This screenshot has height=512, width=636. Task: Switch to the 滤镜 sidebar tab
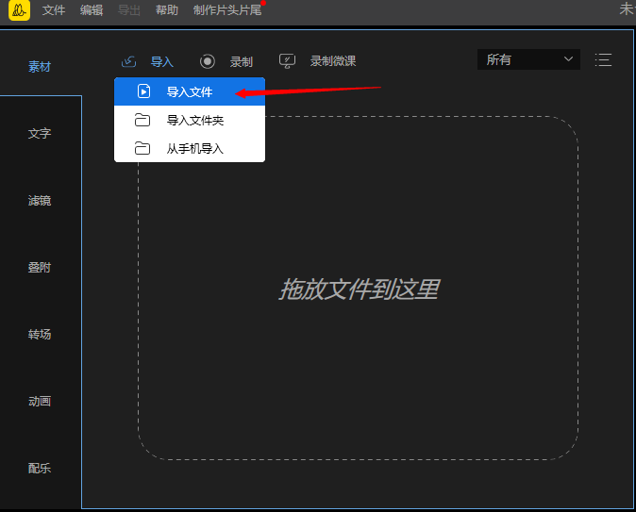pos(40,200)
